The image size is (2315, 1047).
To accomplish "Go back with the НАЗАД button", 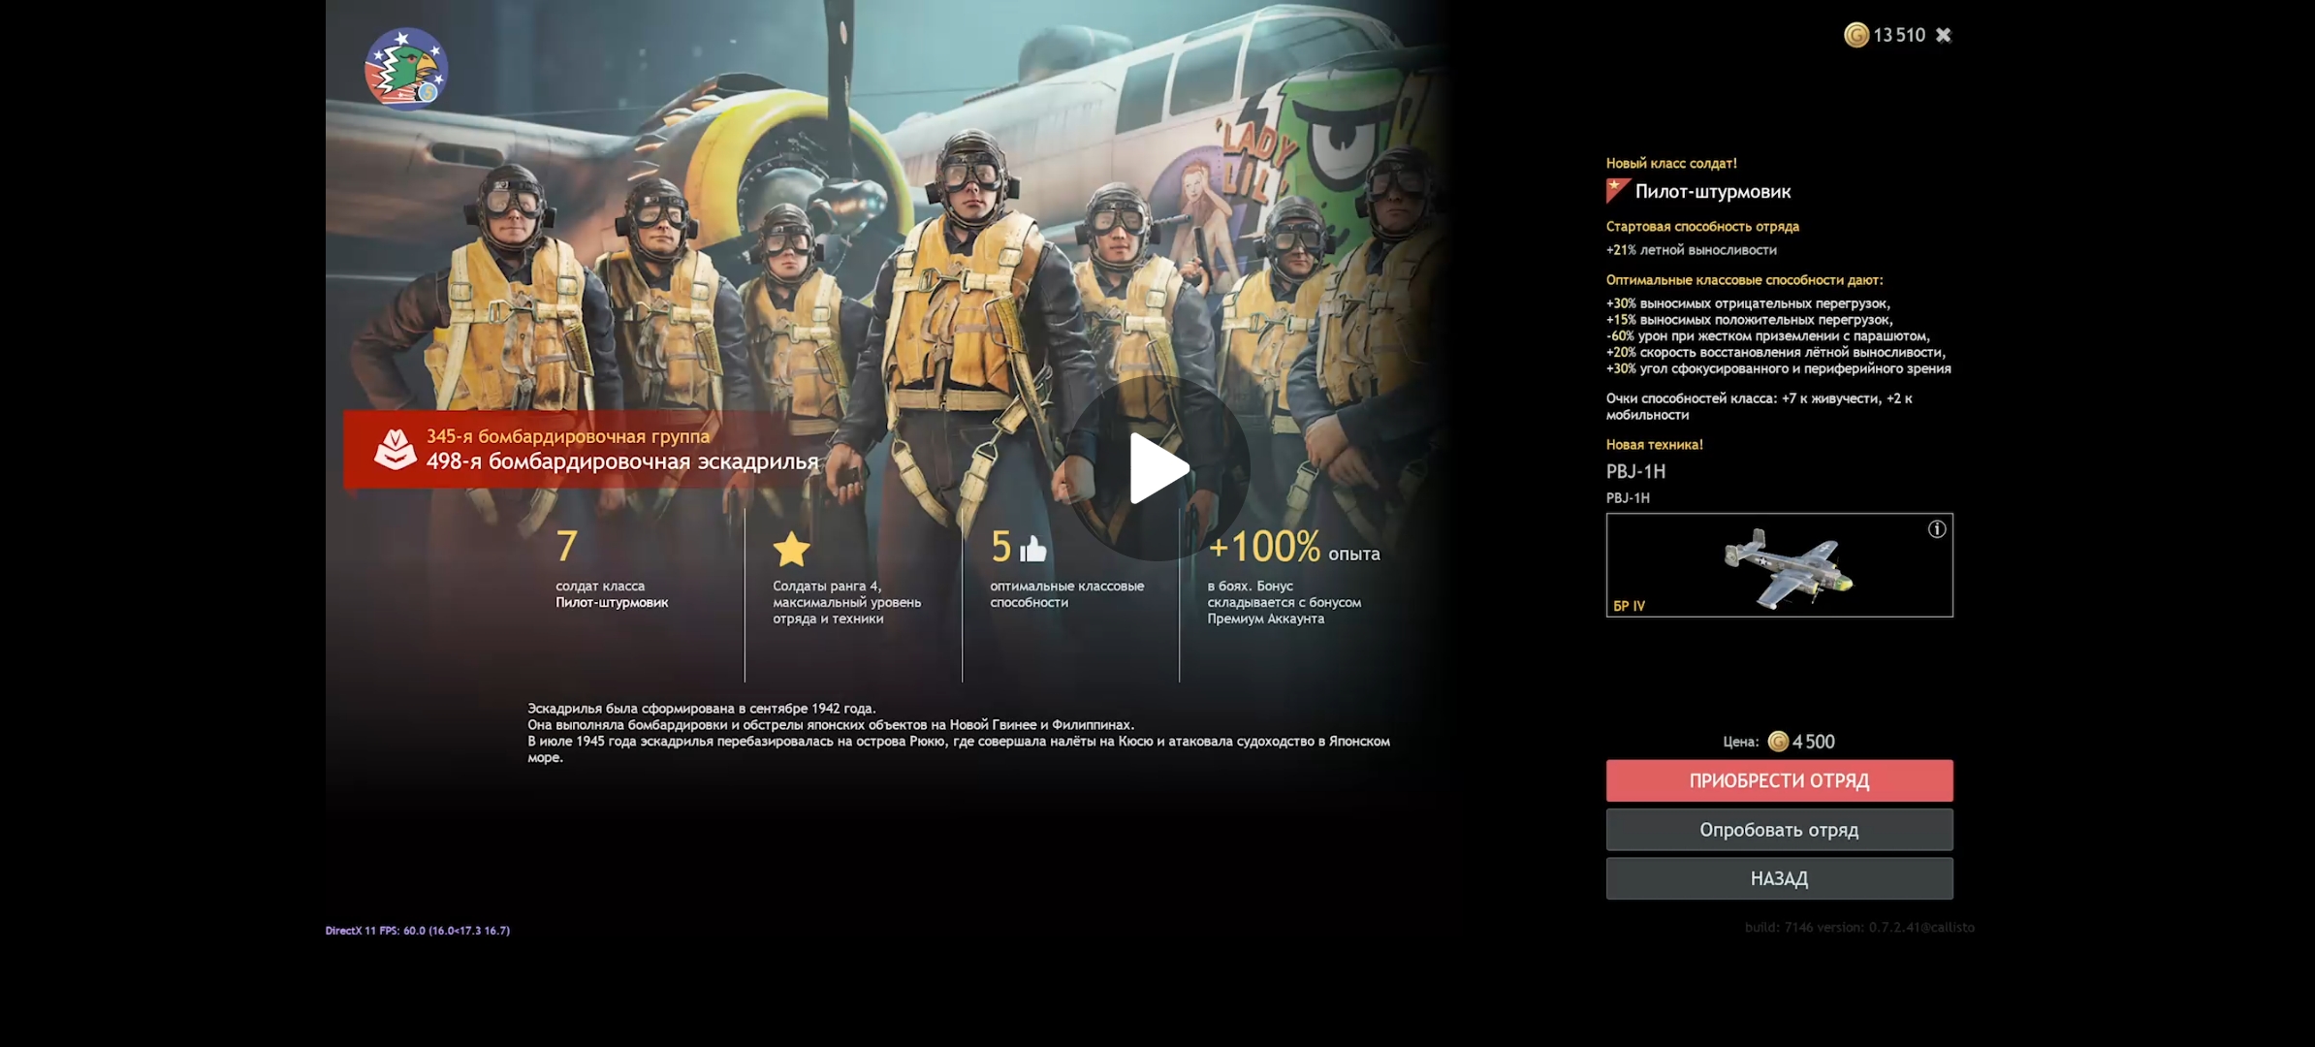I will click(1779, 878).
